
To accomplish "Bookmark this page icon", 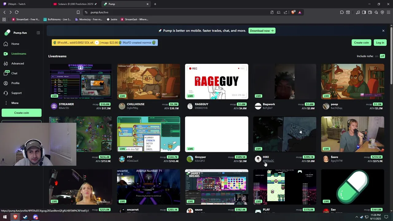I will (x=78, y=12).
